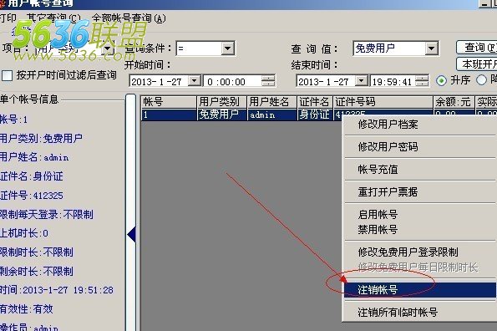
Task: Select the 升序 radio button
Action: click(x=441, y=80)
